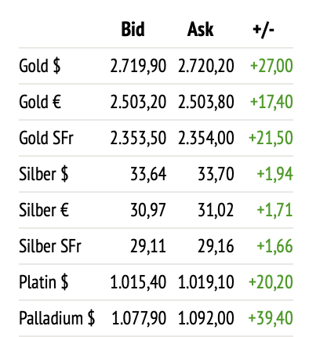The image size is (309, 337).
Task: Select the Silber € row label
Action: pos(44,210)
